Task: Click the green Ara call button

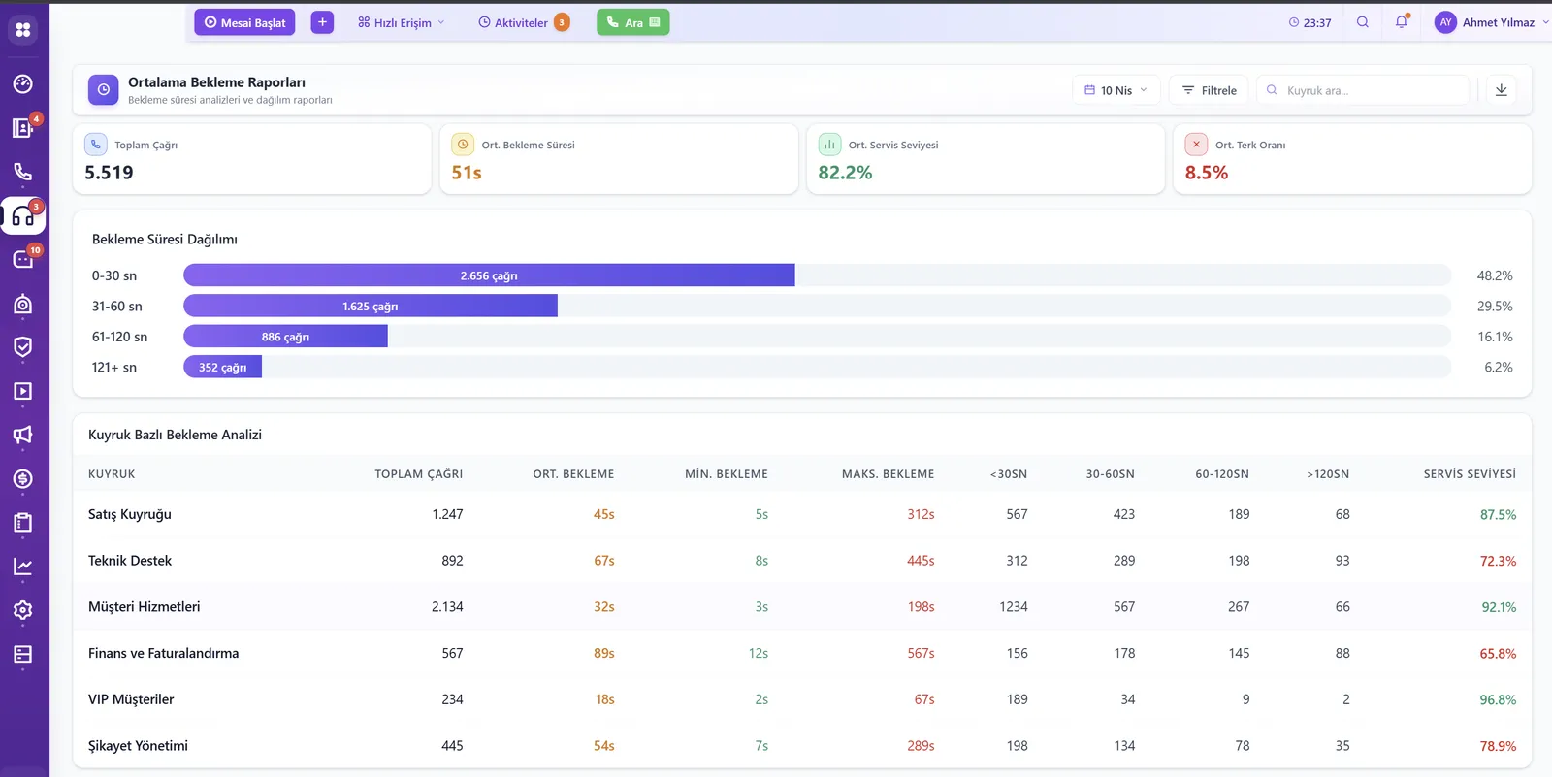Action: click(633, 22)
